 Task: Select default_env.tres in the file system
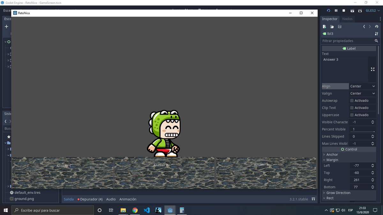click(x=27, y=192)
